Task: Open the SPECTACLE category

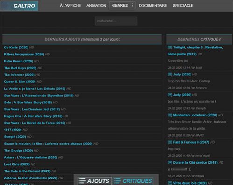Action: pyautogui.click(x=183, y=6)
